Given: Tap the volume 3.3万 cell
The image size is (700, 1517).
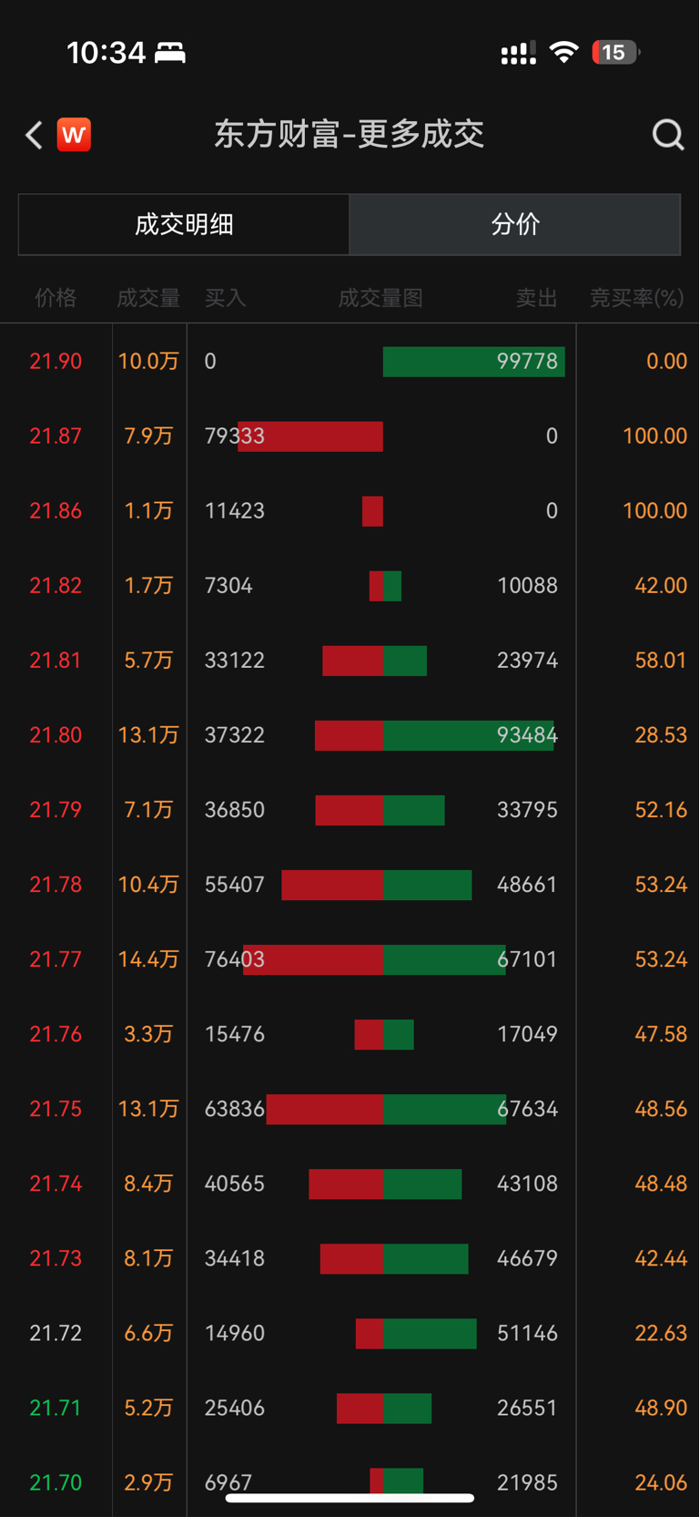Looking at the screenshot, I should click(148, 1034).
